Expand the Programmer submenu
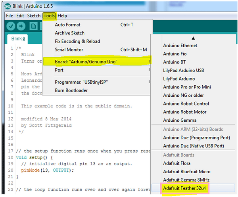Image resolution: width=238 pixels, height=197 pixels. pos(97,82)
